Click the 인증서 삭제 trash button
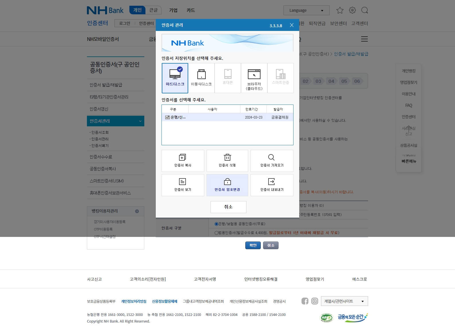Image resolution: width=455 pixels, height=336 pixels. (x=227, y=161)
